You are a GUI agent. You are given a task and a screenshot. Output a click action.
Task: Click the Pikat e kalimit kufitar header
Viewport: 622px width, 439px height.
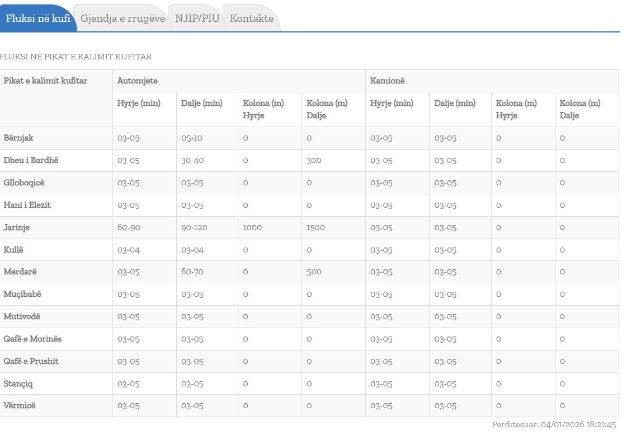45,81
